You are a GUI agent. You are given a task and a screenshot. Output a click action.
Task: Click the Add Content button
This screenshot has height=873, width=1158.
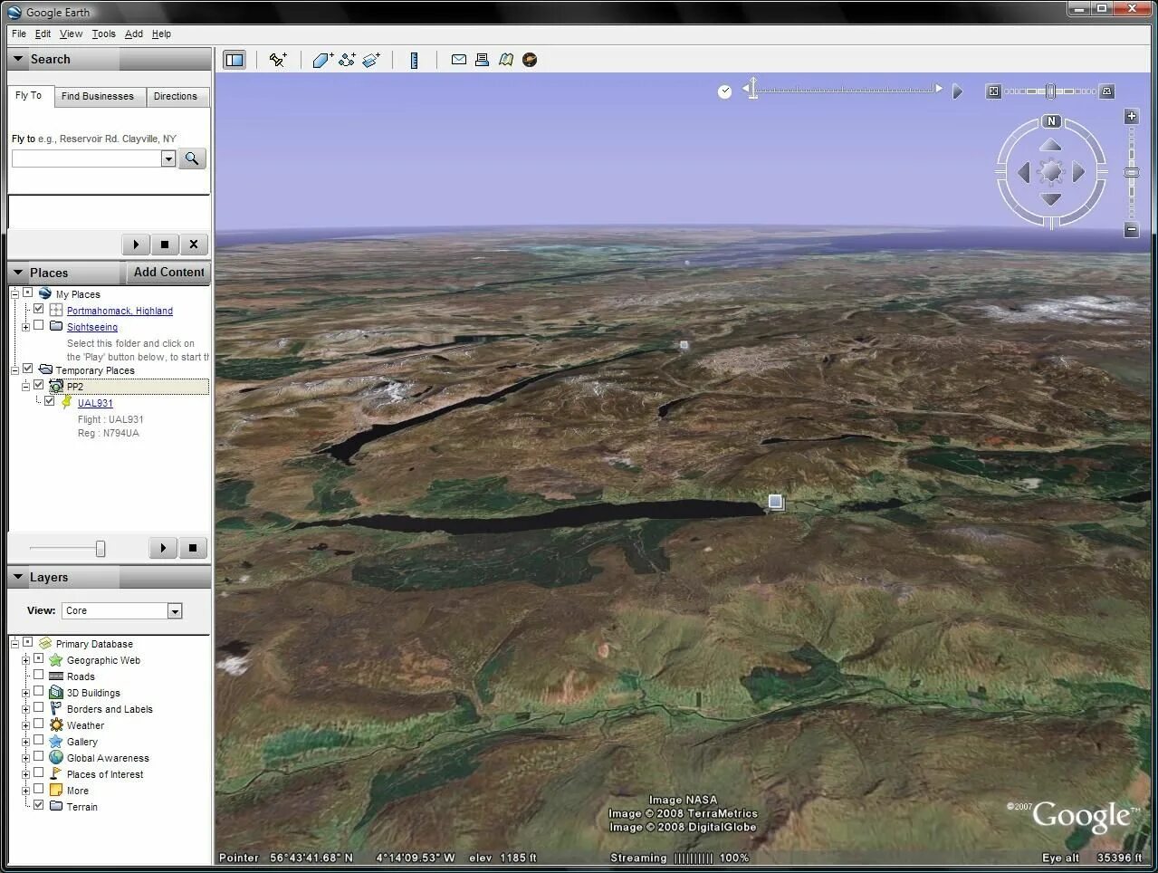[x=169, y=272]
